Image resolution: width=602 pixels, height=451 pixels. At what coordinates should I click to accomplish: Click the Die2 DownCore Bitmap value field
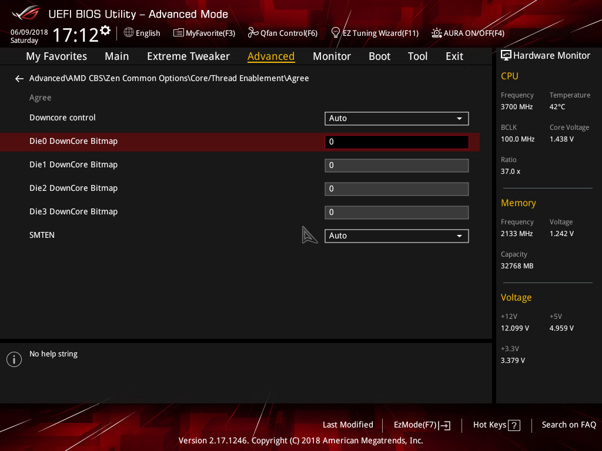(x=397, y=189)
